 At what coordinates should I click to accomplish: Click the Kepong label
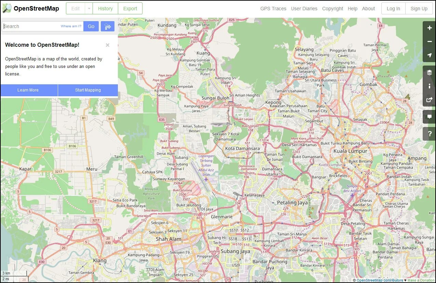273,102
